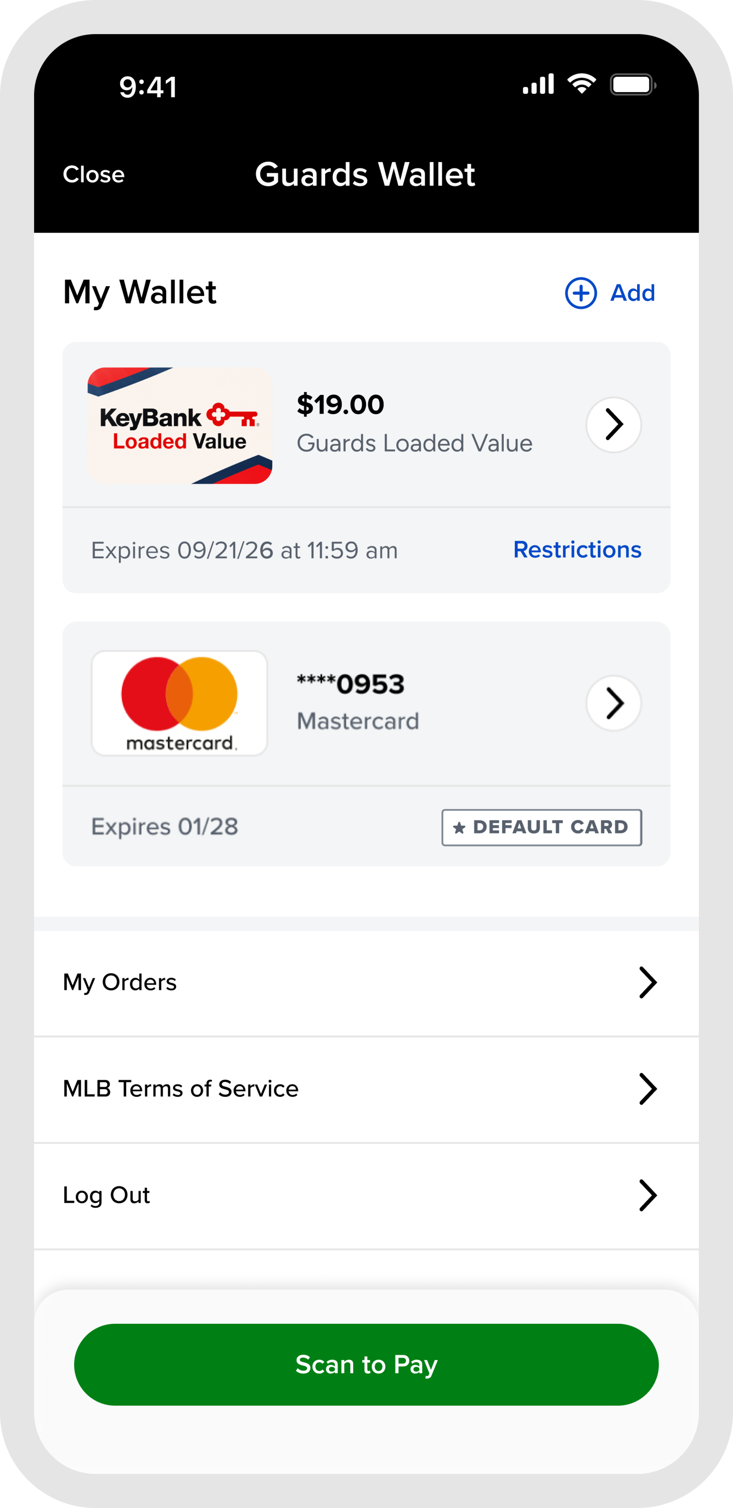
Task: Tap the Mastercard logo thumbnail
Action: click(x=180, y=703)
